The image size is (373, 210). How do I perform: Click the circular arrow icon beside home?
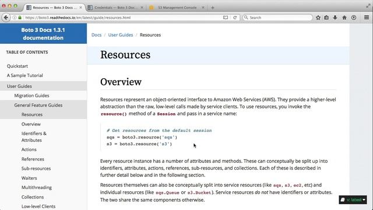[354, 17]
